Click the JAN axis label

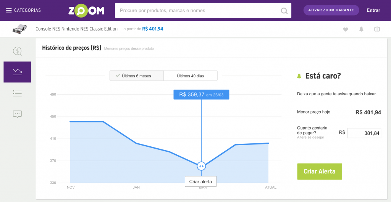click(136, 187)
